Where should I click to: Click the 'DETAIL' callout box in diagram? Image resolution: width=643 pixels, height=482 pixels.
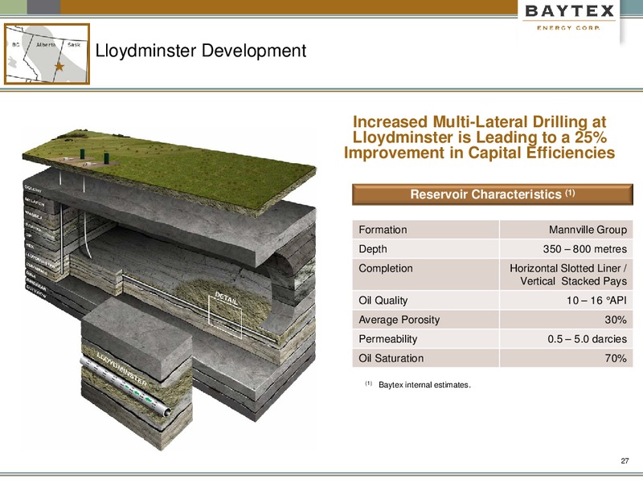(225, 316)
